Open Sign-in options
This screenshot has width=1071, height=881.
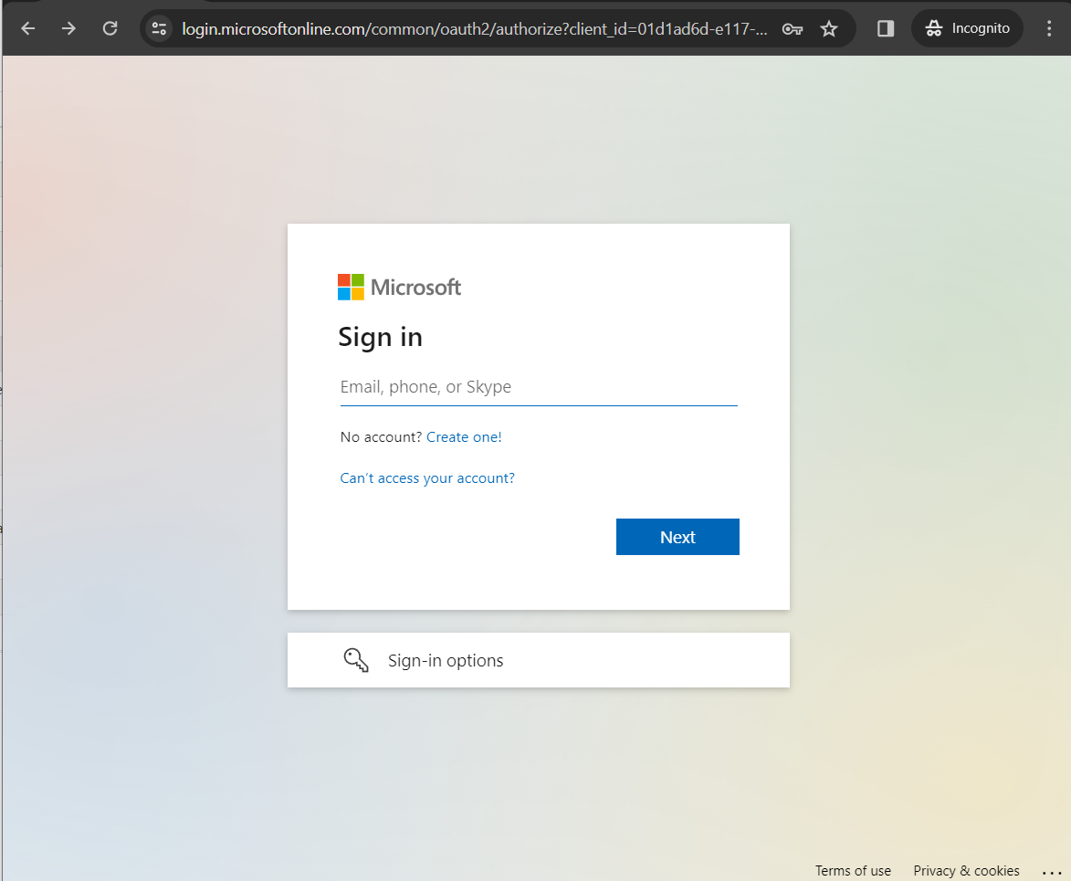coord(538,660)
